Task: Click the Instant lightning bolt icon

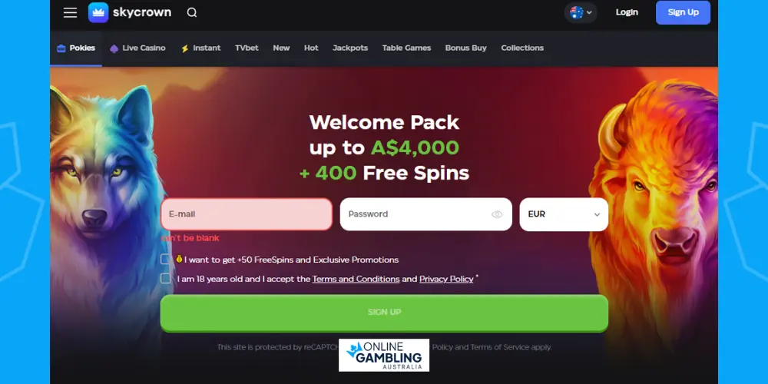Action: (184, 48)
